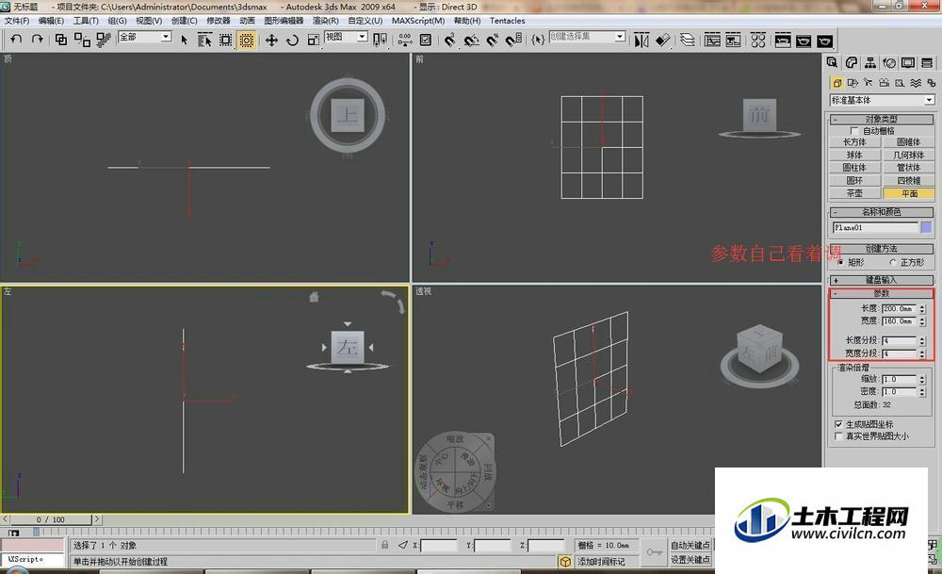Collapse the 创建方法 rollout
The image size is (942, 574).
coord(882,248)
